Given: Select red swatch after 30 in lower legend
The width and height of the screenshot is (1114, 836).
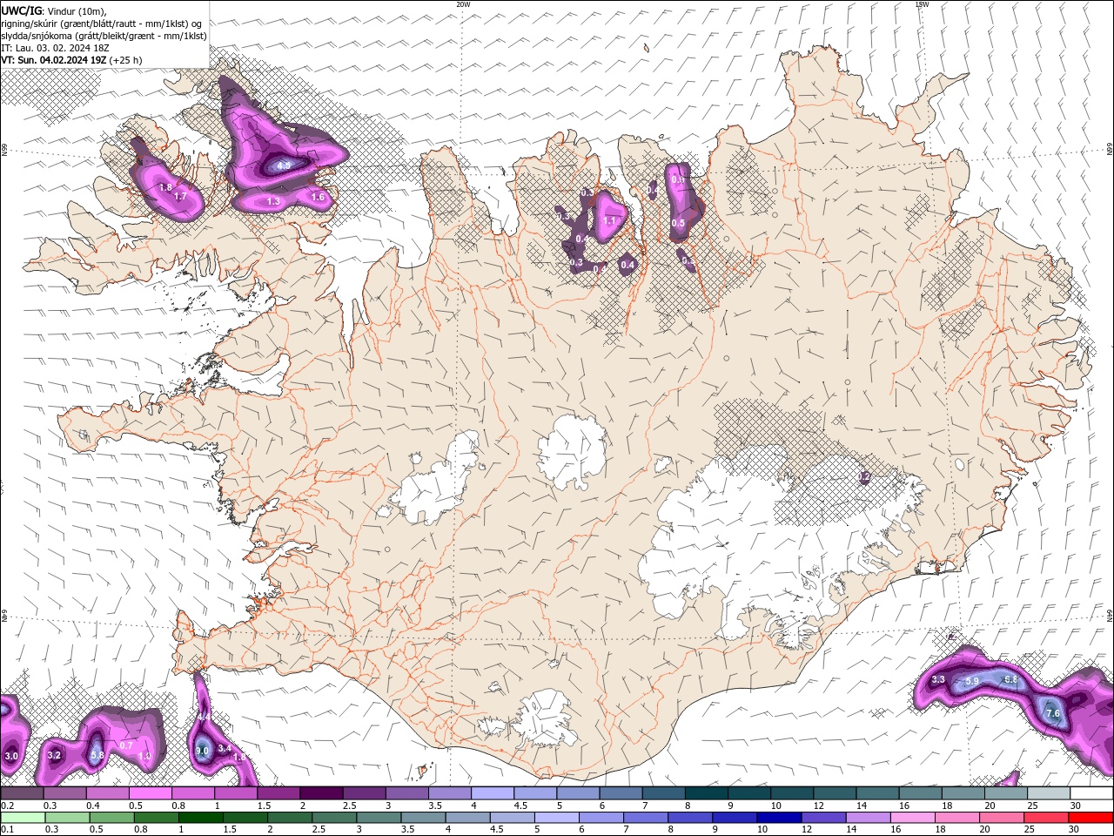Looking at the screenshot, I should click(1091, 818).
